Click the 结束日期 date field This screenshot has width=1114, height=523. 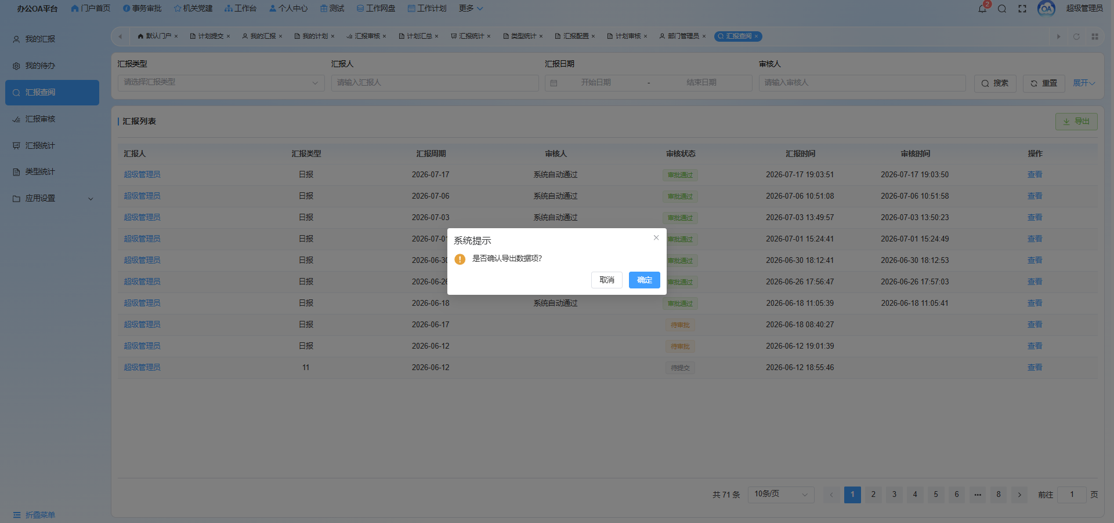click(701, 83)
